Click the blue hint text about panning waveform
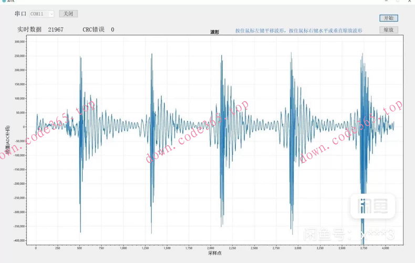The height and width of the screenshot is (263, 415). pyautogui.click(x=298, y=30)
